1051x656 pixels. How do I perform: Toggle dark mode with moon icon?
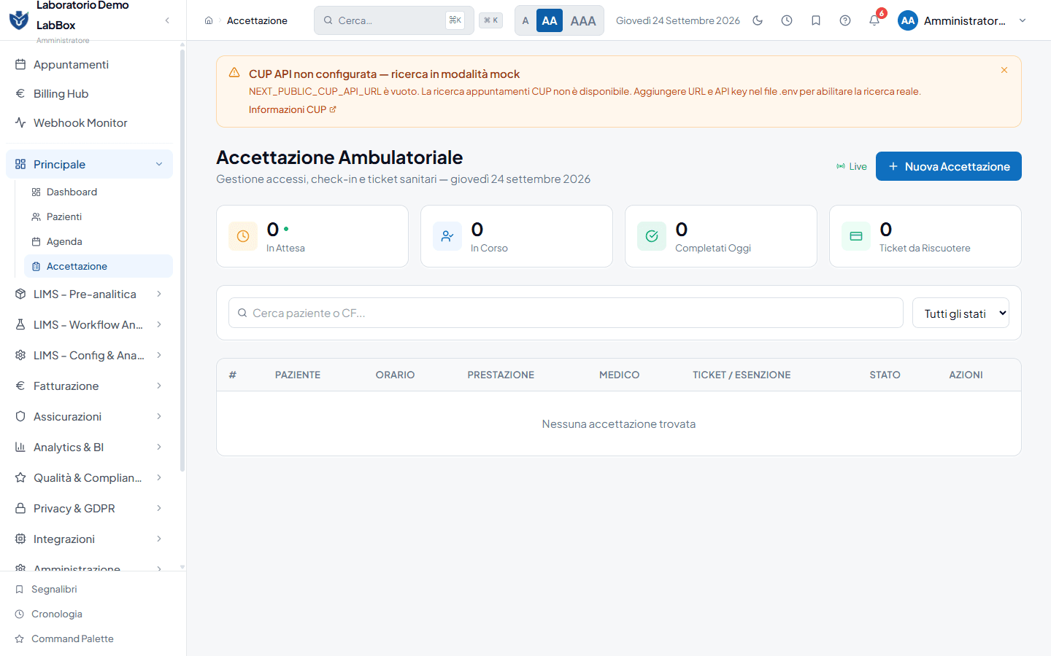758,20
